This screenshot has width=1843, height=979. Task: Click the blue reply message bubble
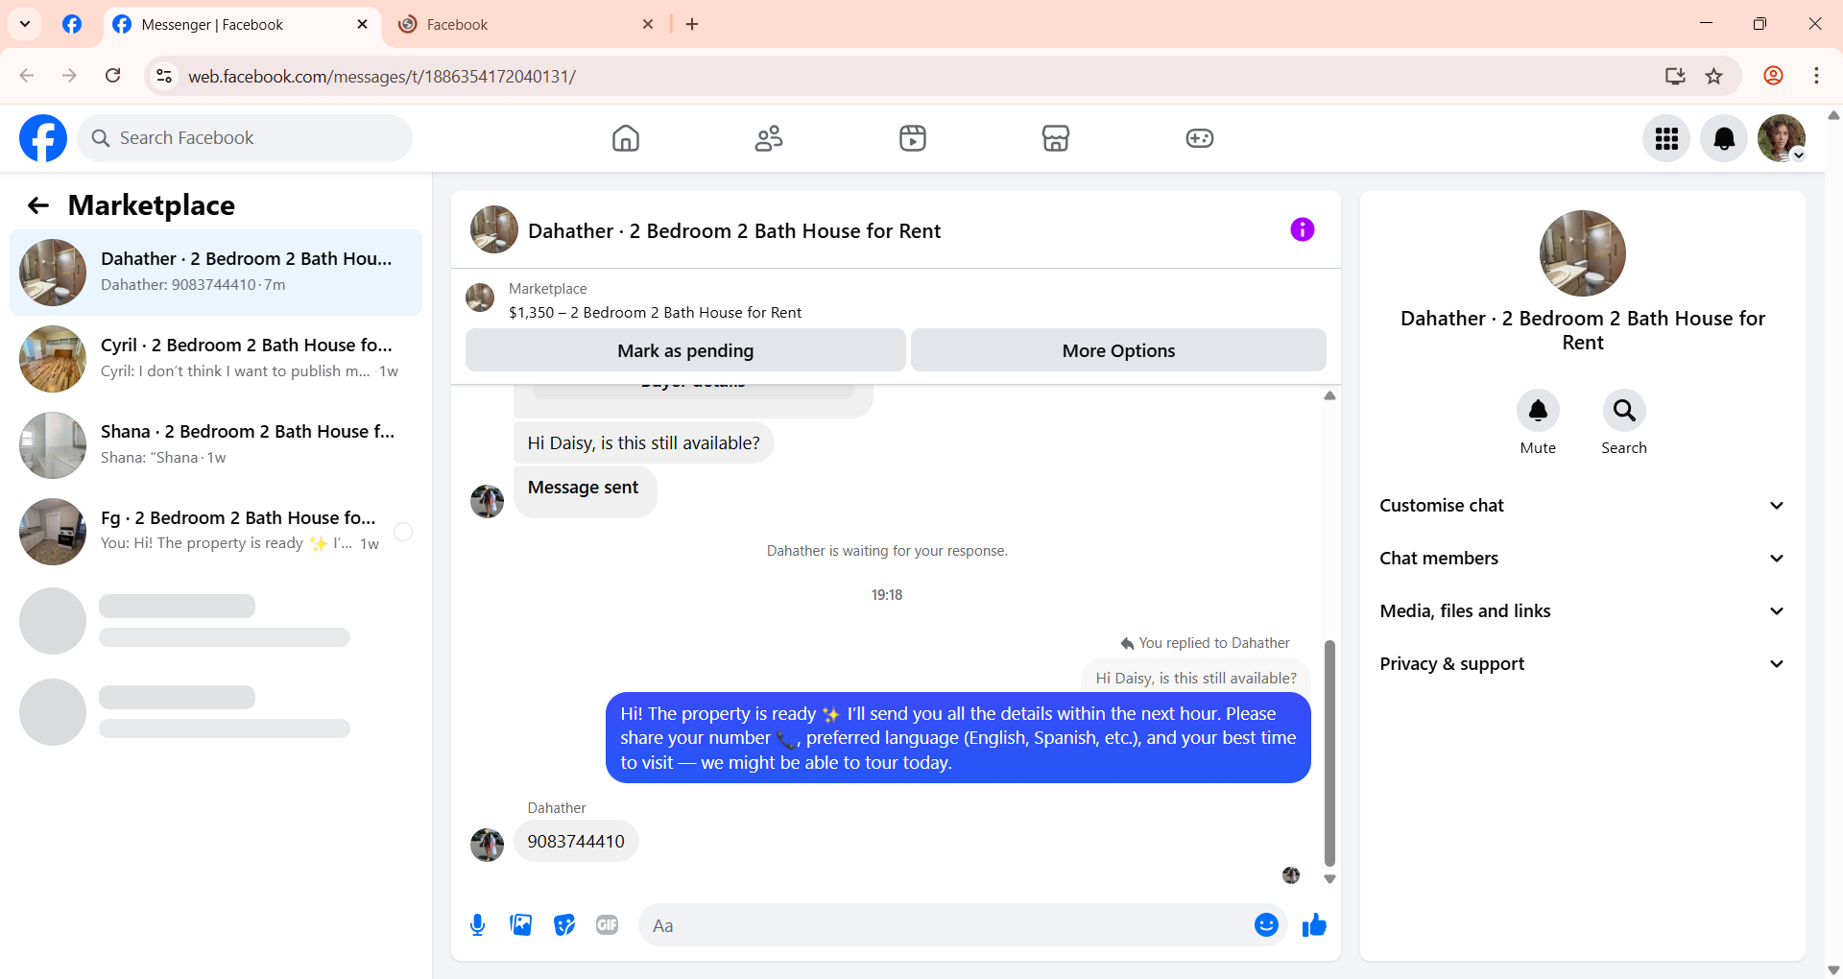[958, 738]
